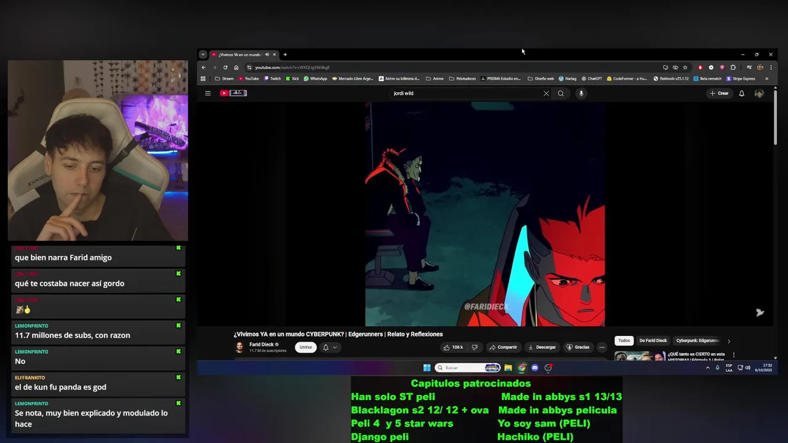The width and height of the screenshot is (788, 443).
Task: Open the video's three-dot more actions
Action: click(602, 347)
